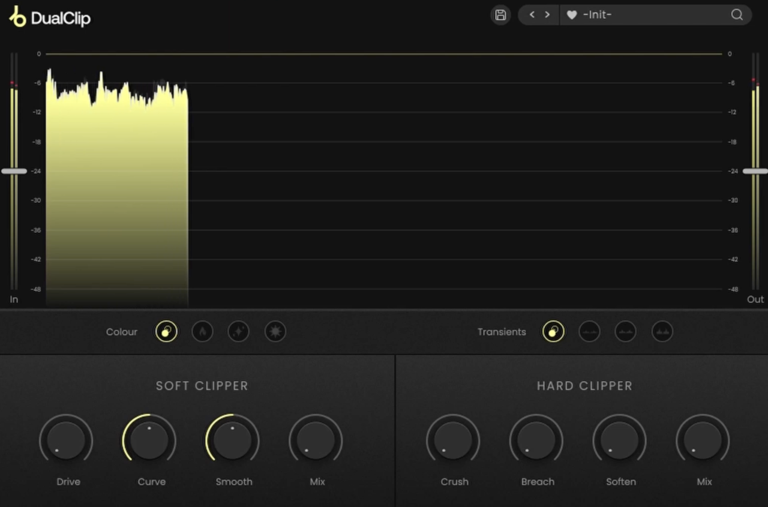Favorite the preset with the heart icon
The height and width of the screenshot is (507, 768).
pos(572,15)
